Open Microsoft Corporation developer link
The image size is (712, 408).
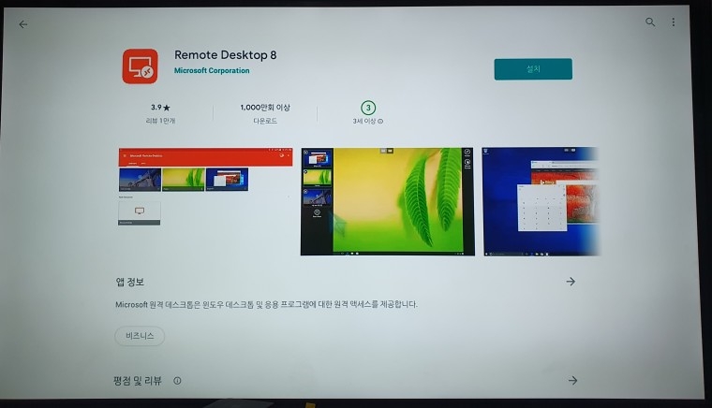click(212, 71)
